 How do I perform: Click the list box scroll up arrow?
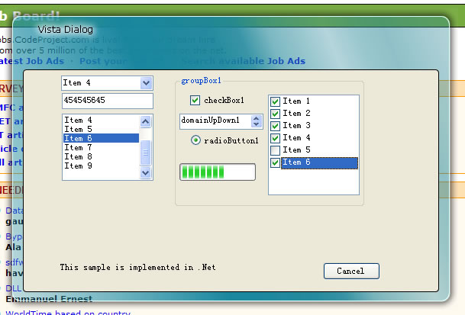[145, 121]
